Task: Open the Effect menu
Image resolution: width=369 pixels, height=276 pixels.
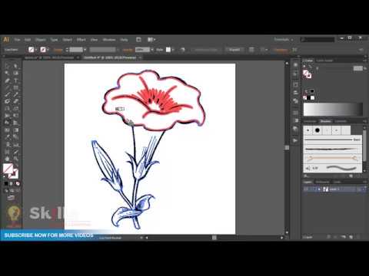Action: tap(81, 40)
